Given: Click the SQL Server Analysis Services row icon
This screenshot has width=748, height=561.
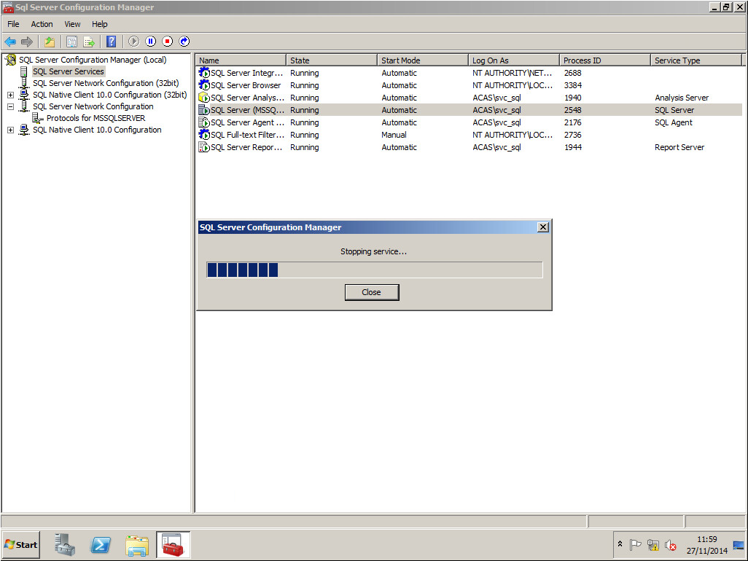Looking at the screenshot, I should tap(204, 97).
